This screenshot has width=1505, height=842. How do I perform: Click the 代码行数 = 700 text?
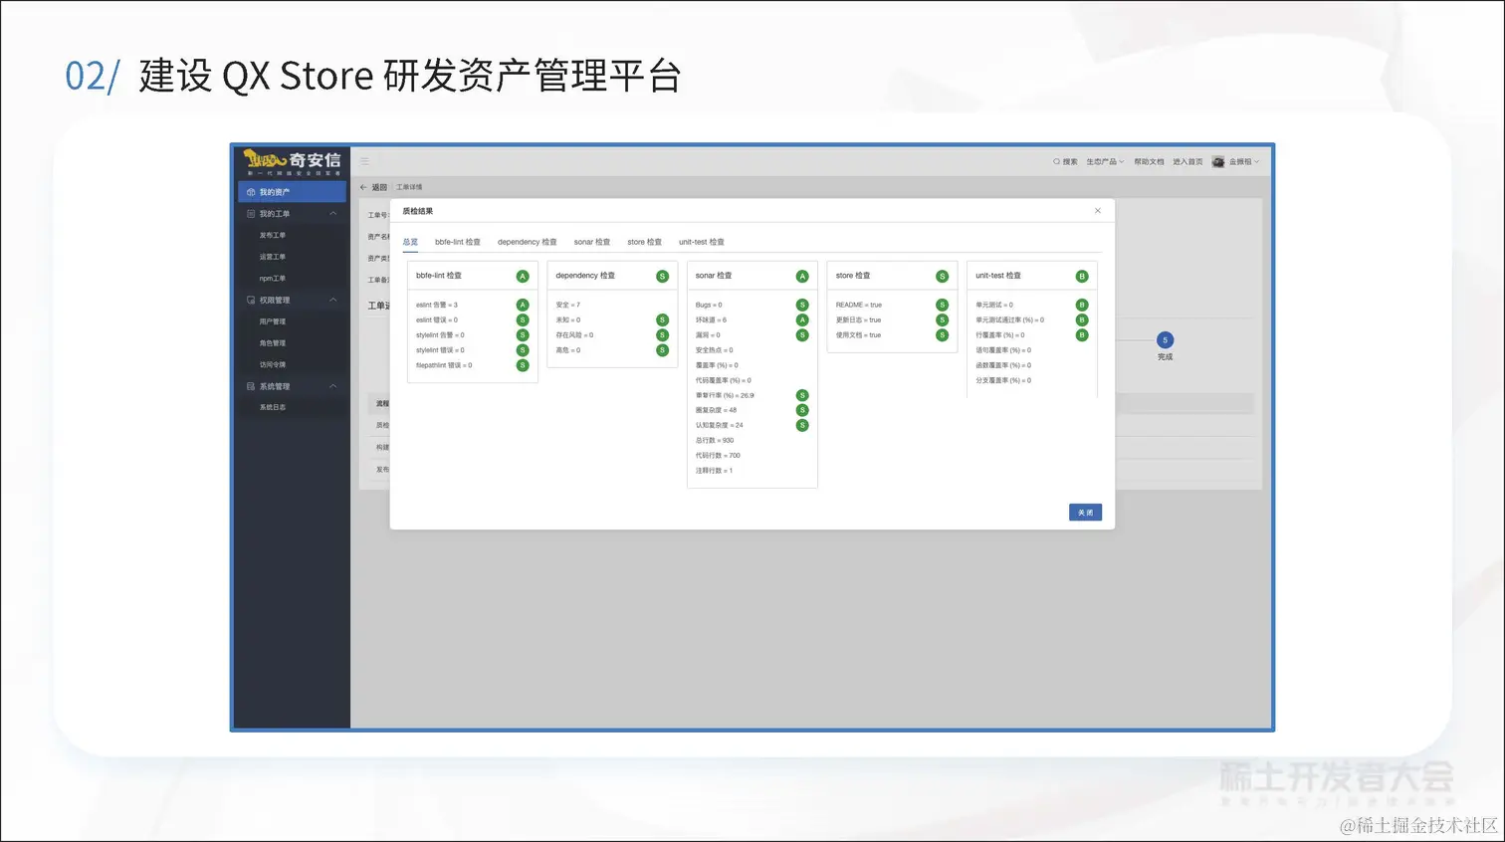(x=718, y=455)
